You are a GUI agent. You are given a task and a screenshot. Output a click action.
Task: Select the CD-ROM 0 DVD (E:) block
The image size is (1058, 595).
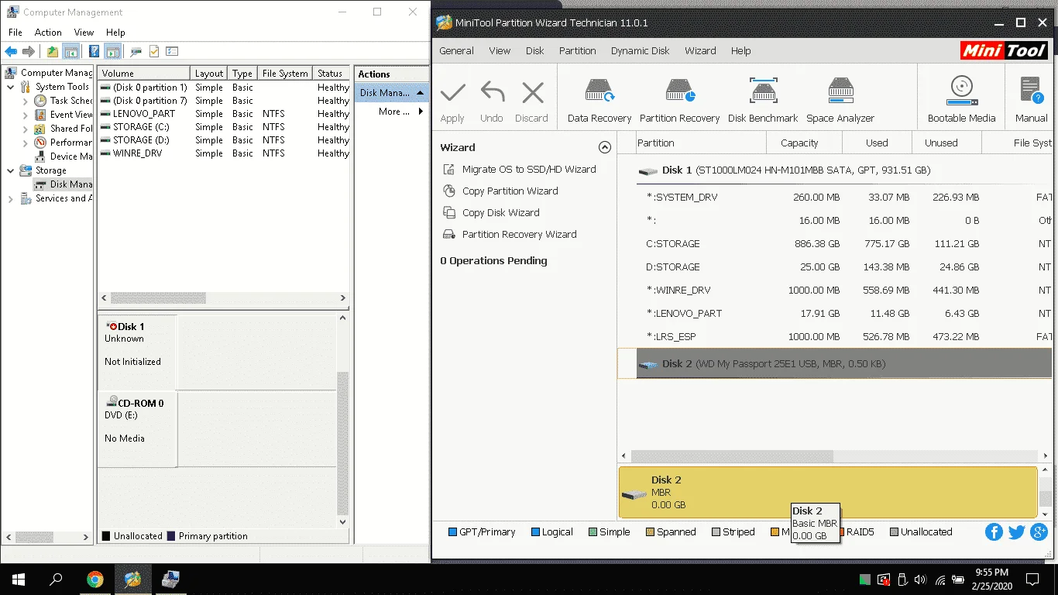[x=137, y=429]
